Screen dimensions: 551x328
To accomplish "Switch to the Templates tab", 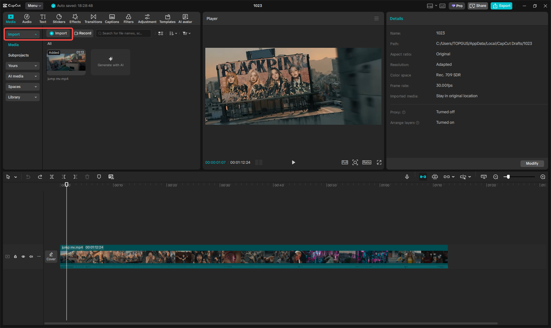I will [x=167, y=18].
